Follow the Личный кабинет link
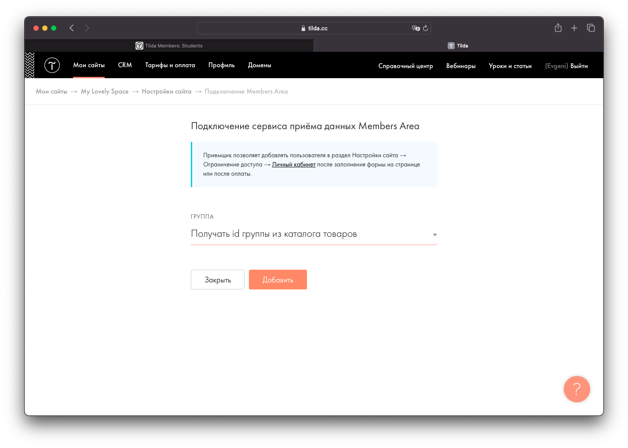Screen dimensions: 628x448 (x=294, y=165)
